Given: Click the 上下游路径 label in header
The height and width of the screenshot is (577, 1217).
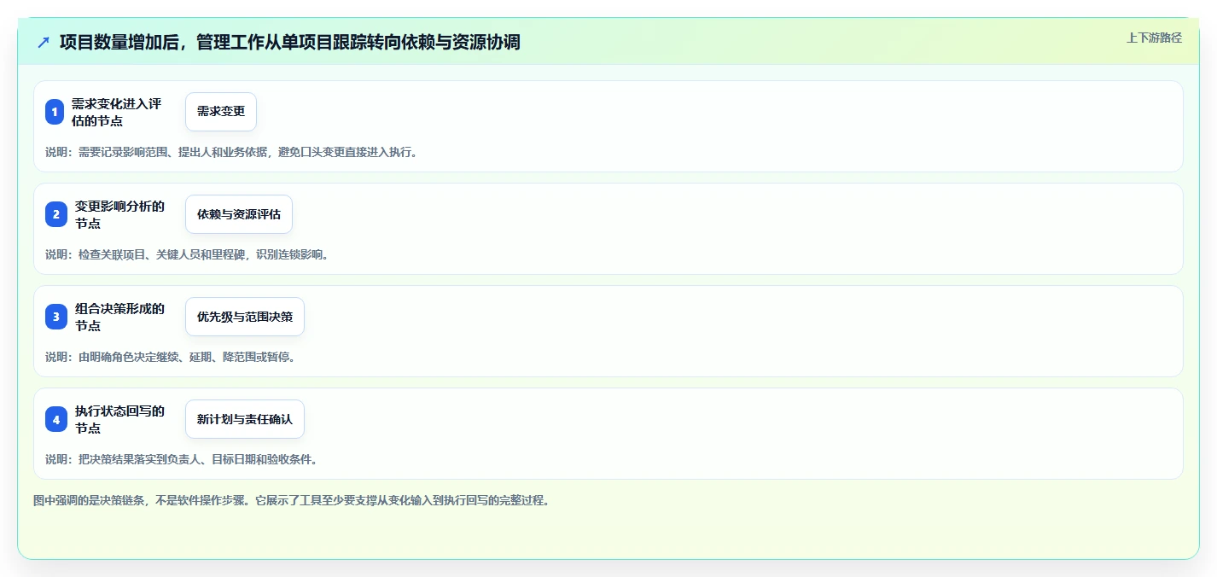Looking at the screenshot, I should (1154, 38).
